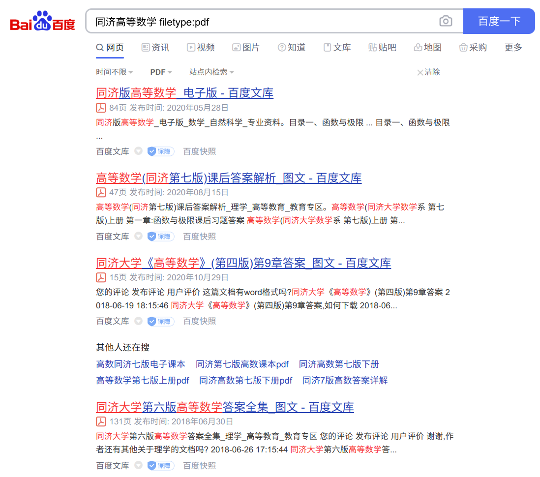Search related 同济高数第七版下册

click(x=339, y=364)
